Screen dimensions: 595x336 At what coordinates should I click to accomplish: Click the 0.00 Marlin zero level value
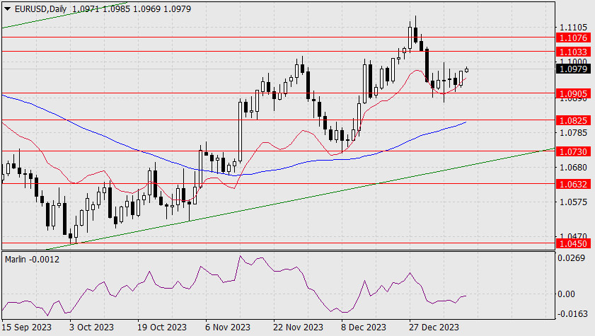tap(566, 294)
